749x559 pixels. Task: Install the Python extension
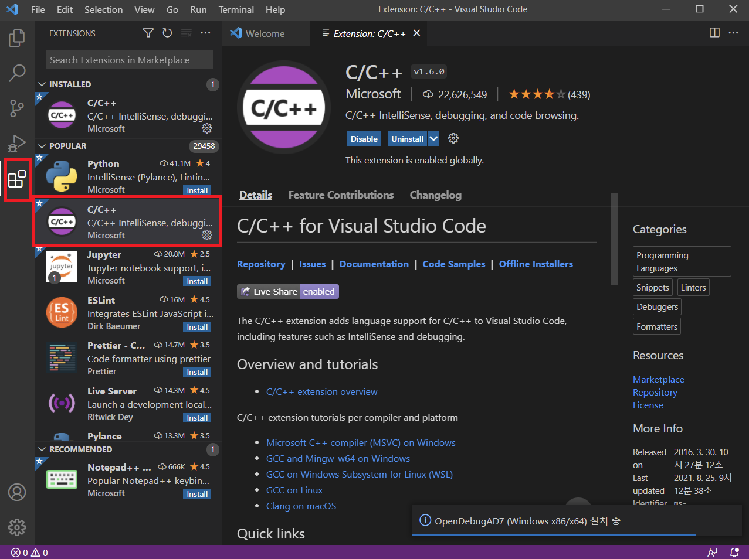(x=197, y=190)
